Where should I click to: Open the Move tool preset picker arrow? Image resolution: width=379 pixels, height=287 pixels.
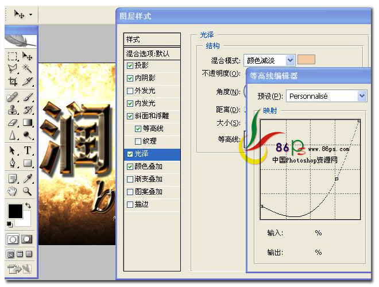(x=30, y=14)
